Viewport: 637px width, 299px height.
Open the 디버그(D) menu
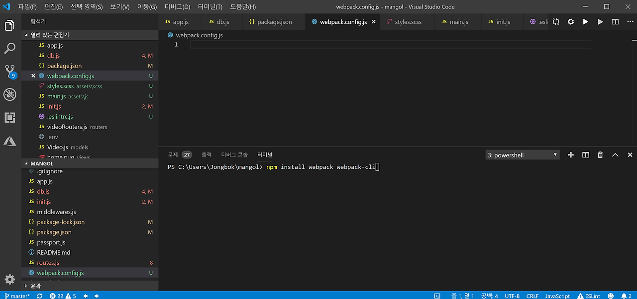pyautogui.click(x=177, y=7)
